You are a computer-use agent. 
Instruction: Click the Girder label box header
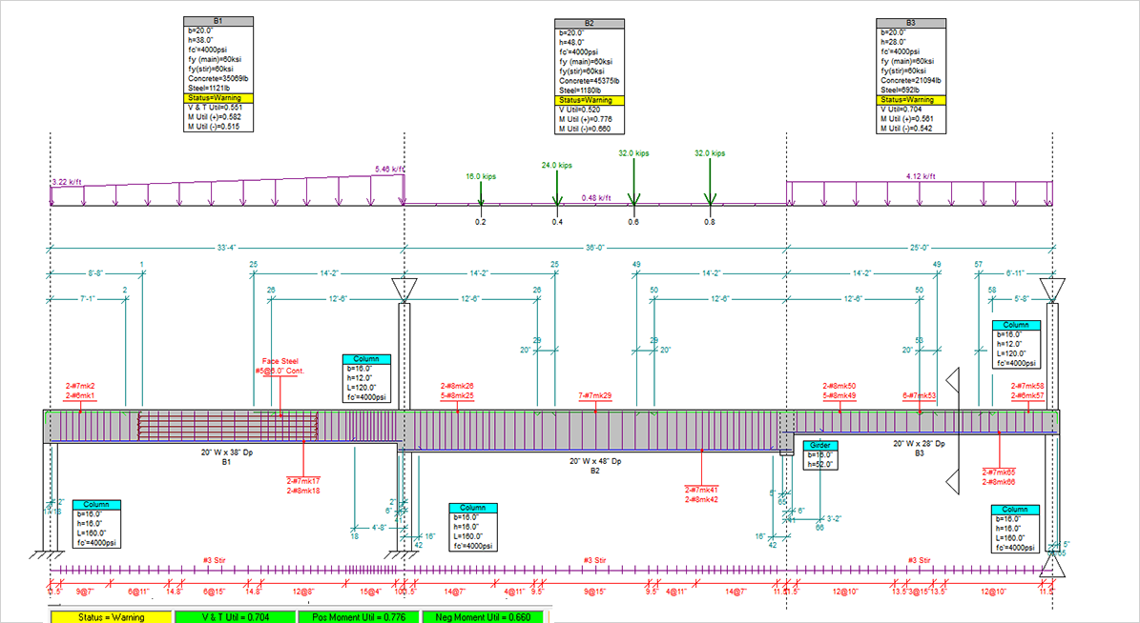click(820, 446)
